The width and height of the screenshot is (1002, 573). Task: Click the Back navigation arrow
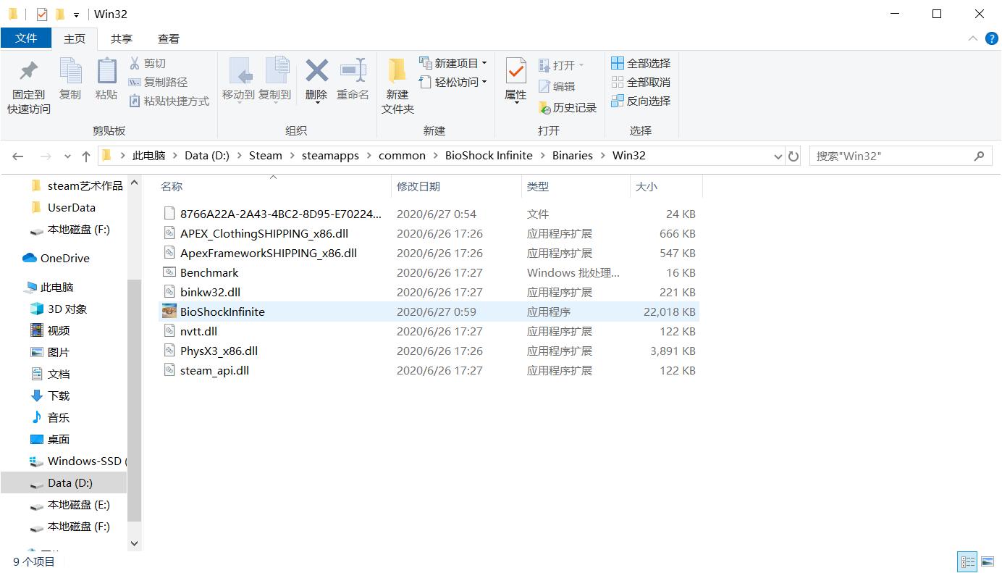pos(18,156)
